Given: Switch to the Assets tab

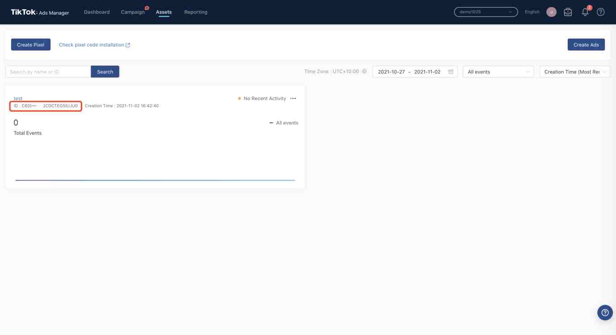Looking at the screenshot, I should (164, 12).
